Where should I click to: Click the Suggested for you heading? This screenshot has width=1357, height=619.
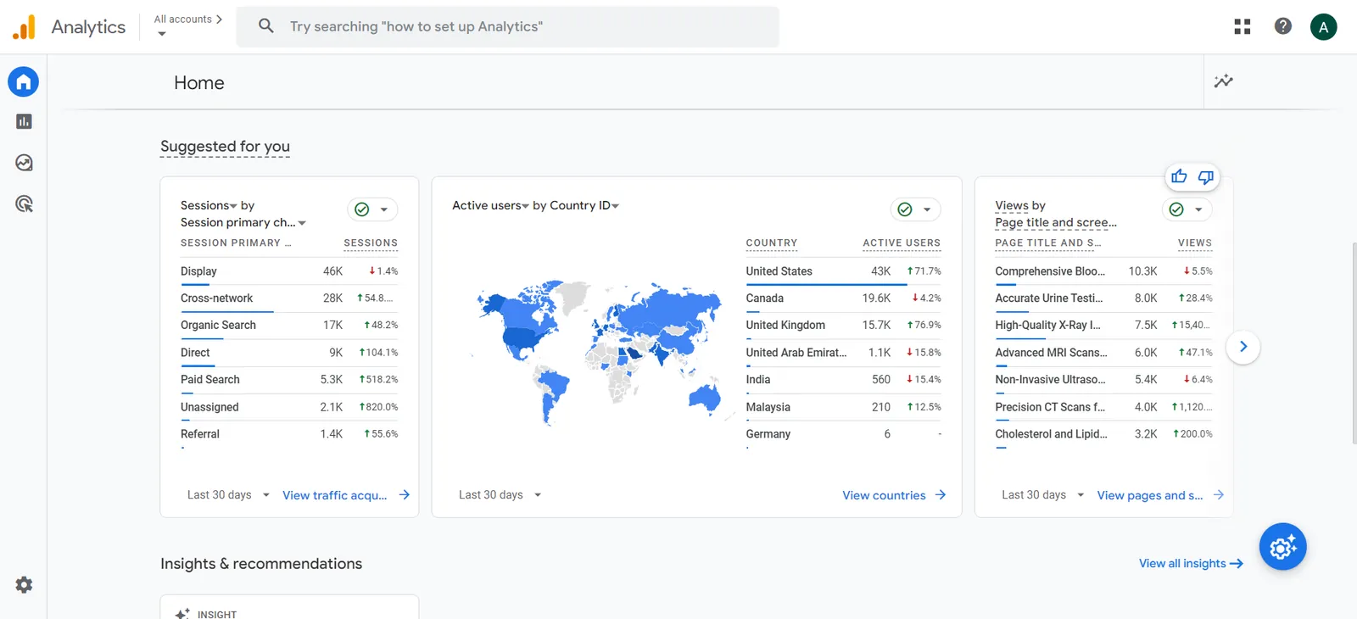click(225, 146)
